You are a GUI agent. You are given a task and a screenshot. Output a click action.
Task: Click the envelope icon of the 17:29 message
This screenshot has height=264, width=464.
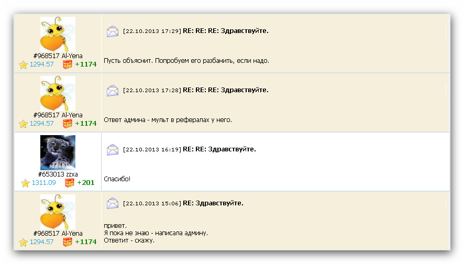(113, 31)
